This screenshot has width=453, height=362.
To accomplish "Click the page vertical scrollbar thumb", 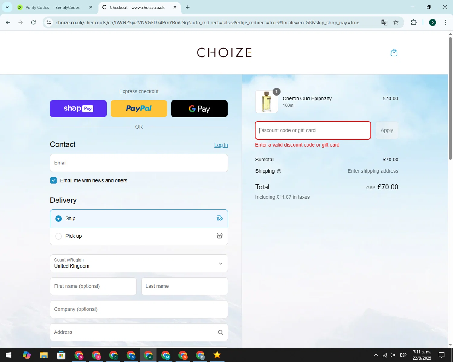I will [x=450, y=98].
